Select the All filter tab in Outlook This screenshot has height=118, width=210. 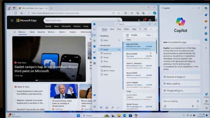(x=127, y=35)
